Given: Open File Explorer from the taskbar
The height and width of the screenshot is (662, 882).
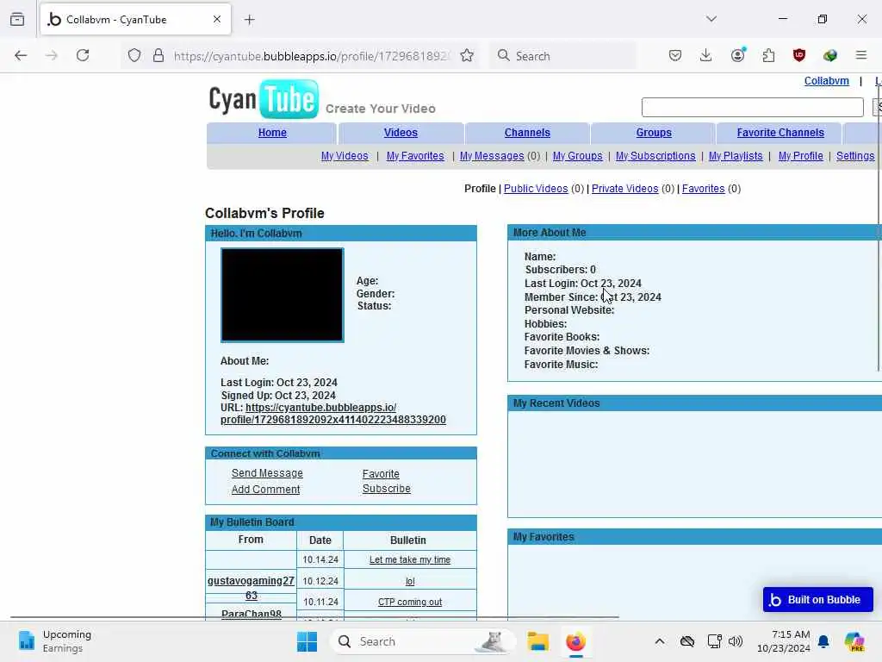Looking at the screenshot, I should 537,641.
